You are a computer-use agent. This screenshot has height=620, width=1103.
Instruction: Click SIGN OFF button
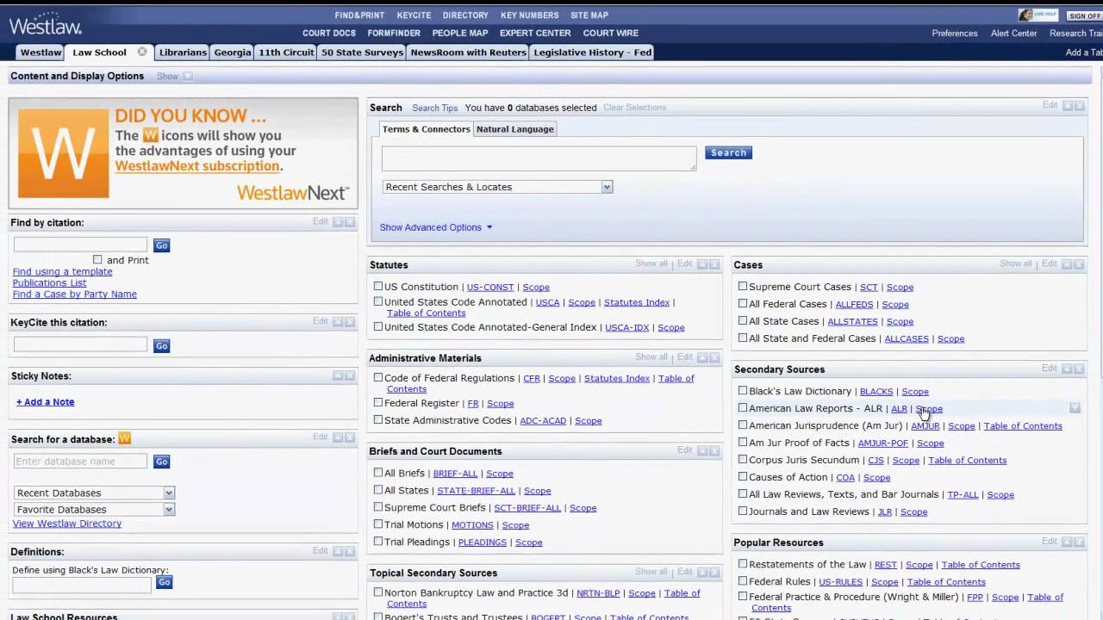pos(1084,15)
